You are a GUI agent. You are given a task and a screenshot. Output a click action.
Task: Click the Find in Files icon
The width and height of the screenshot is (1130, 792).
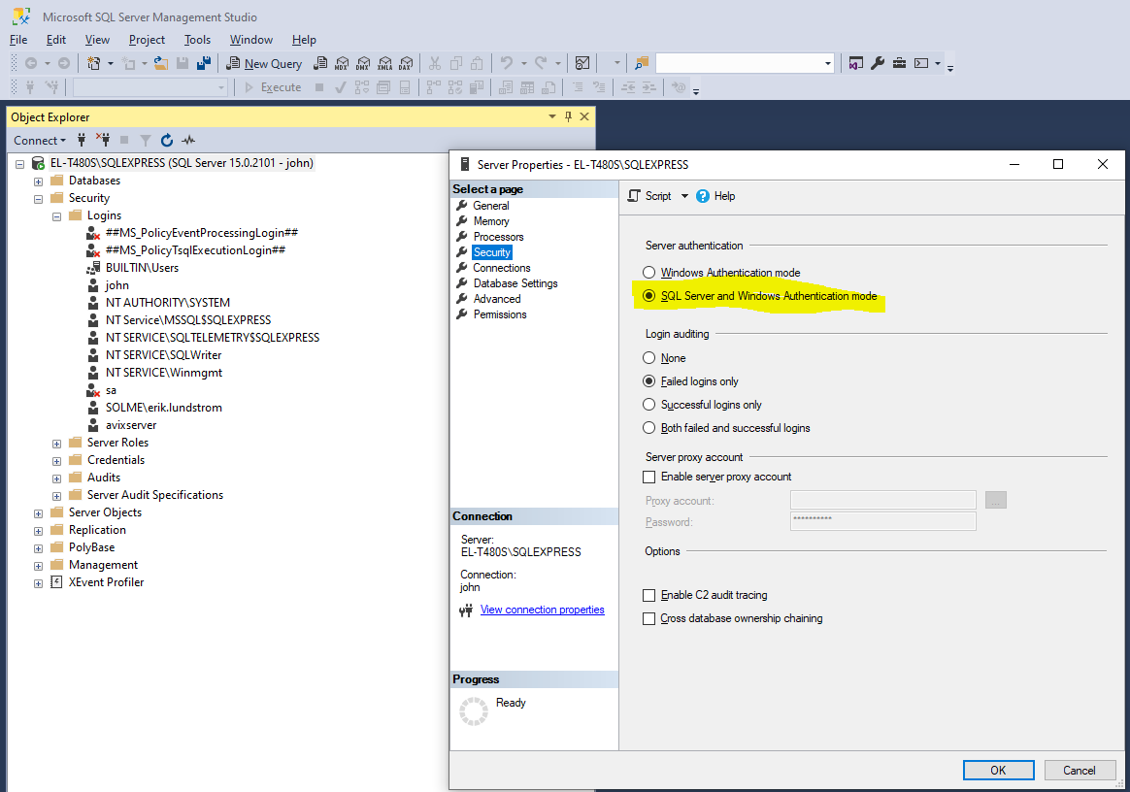(642, 63)
